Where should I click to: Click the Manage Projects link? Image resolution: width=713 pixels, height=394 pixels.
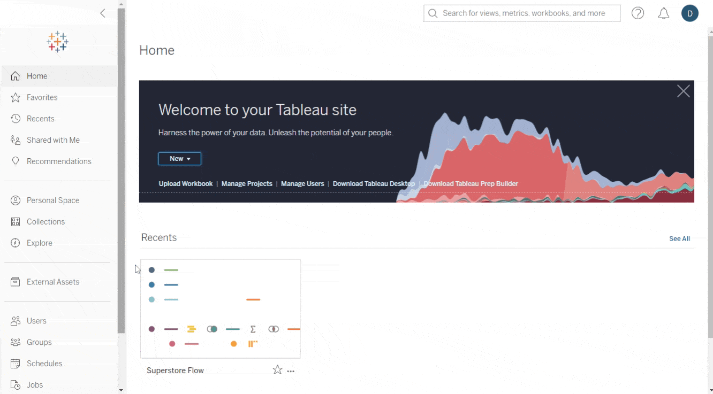click(x=247, y=184)
